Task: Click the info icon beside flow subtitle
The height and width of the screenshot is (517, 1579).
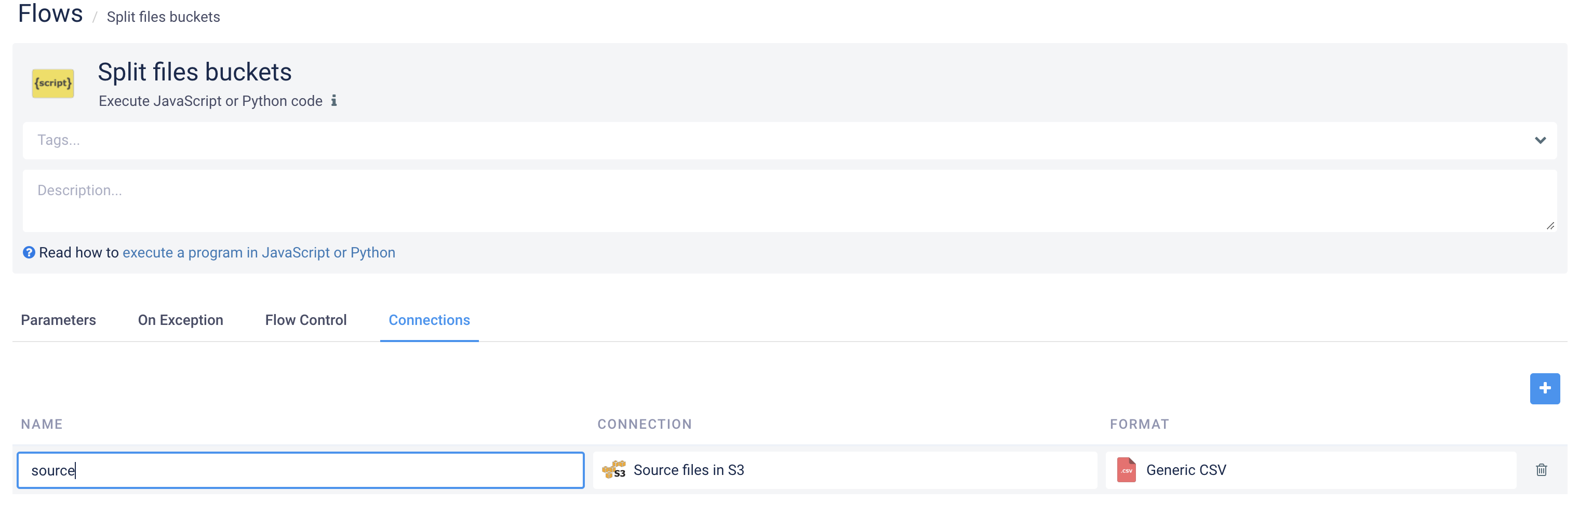Action: point(334,101)
